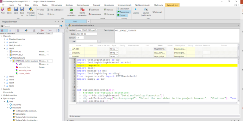
Task: Uncomment the selected code lines
Action: point(95,14)
